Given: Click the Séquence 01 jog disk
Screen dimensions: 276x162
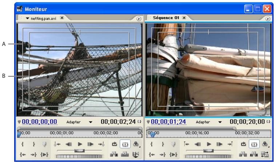Looking at the screenshot, I should coord(208,156).
